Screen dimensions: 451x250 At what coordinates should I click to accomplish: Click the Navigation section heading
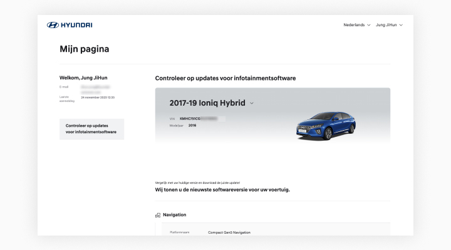(174, 215)
